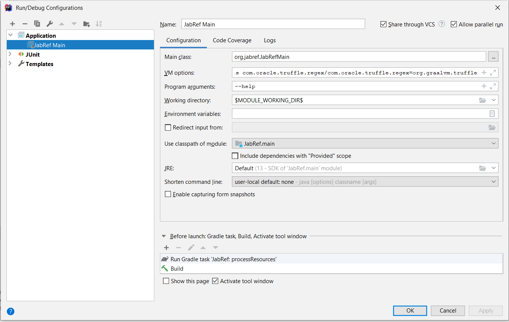Open the Logs tab

270,40
